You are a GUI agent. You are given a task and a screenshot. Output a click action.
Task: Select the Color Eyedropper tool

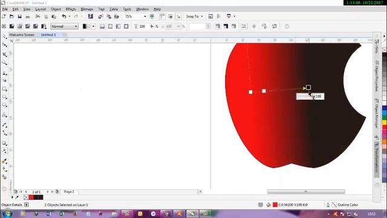coord(4,161)
